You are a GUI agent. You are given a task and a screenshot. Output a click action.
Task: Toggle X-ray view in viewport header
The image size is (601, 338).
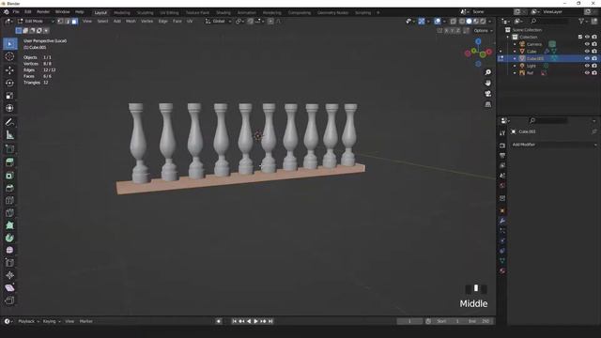pos(453,22)
